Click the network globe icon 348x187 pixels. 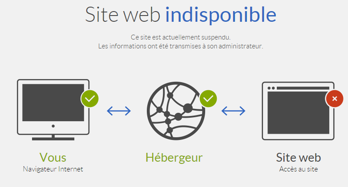pos(176,111)
